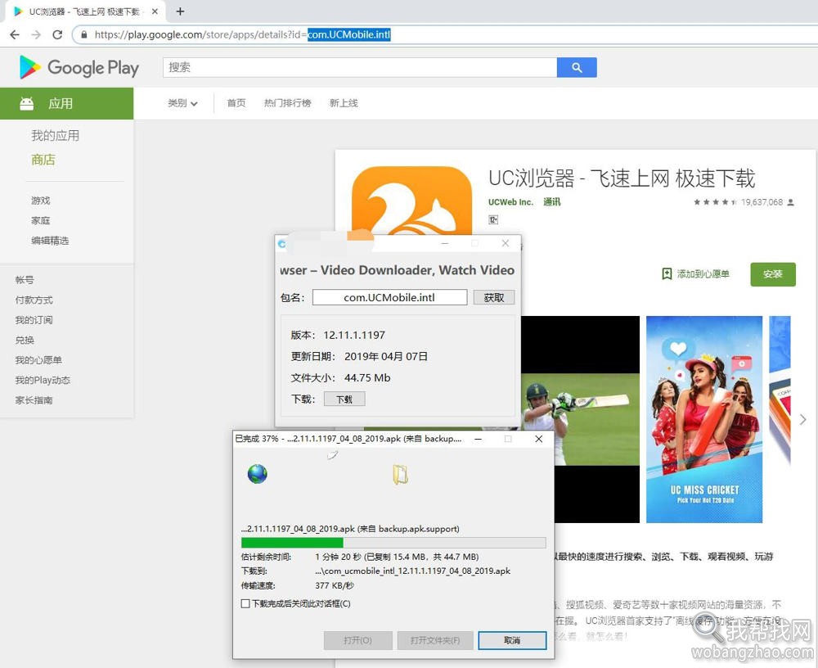
Task: Open the 新上线 tab
Action: tap(344, 103)
